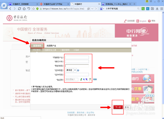Viewport: 164px width, 119px height.
Task: Expand the address bar history dropdown
Action: tap(92, 9)
